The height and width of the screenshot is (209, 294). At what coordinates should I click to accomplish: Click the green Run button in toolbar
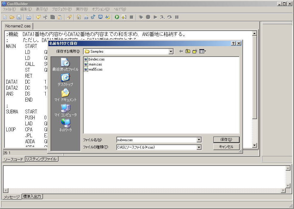click(x=117, y=17)
